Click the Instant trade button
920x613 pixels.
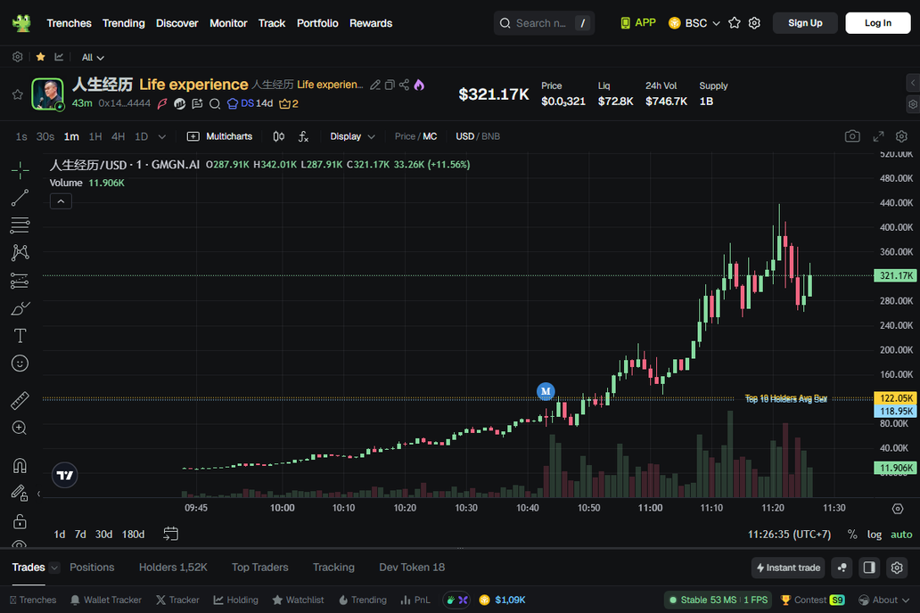tap(788, 568)
